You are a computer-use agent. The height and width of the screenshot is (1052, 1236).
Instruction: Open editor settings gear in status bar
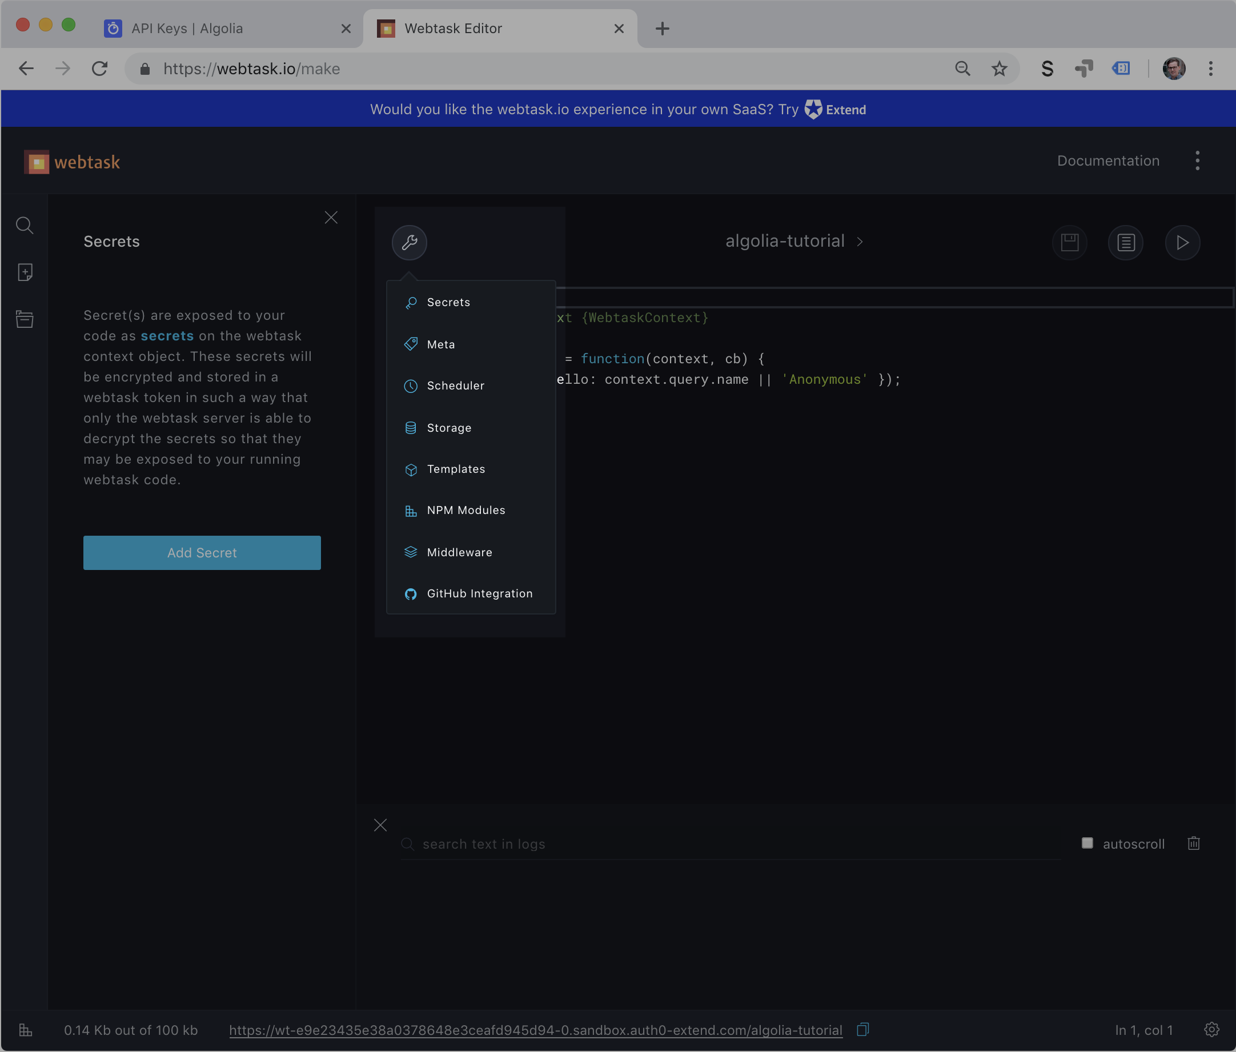(x=1211, y=1030)
